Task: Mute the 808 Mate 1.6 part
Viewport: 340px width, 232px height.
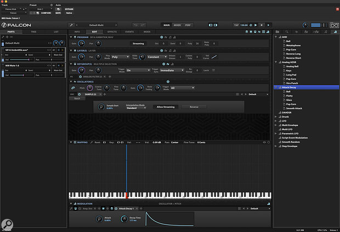Action: pyautogui.click(x=59, y=65)
